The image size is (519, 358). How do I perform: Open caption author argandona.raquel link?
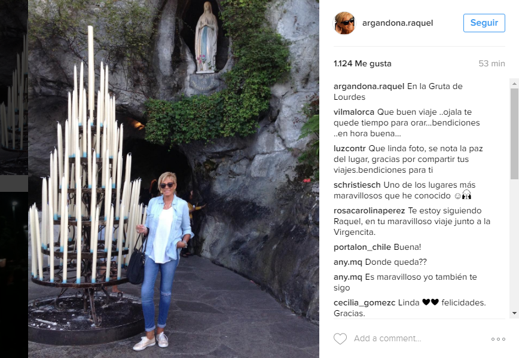(x=369, y=86)
